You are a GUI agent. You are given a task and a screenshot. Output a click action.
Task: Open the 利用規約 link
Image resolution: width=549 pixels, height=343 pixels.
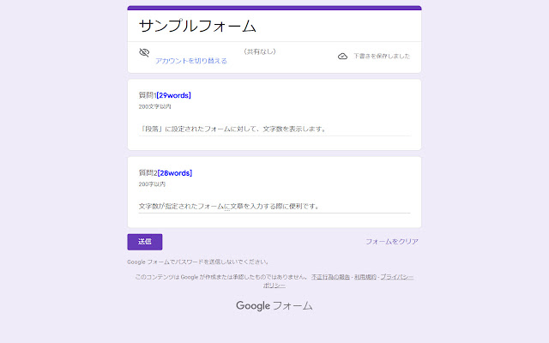coord(365,277)
